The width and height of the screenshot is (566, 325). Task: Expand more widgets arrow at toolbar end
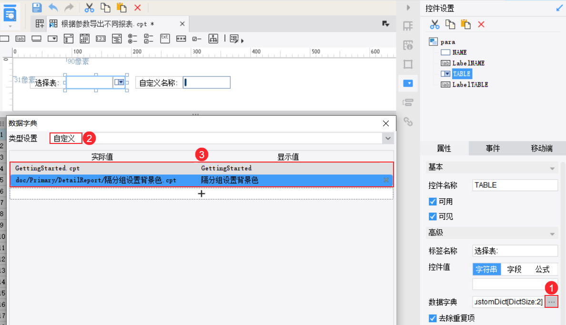coord(242,41)
